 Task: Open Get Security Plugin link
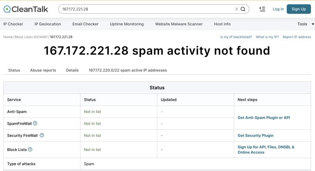click(x=256, y=136)
